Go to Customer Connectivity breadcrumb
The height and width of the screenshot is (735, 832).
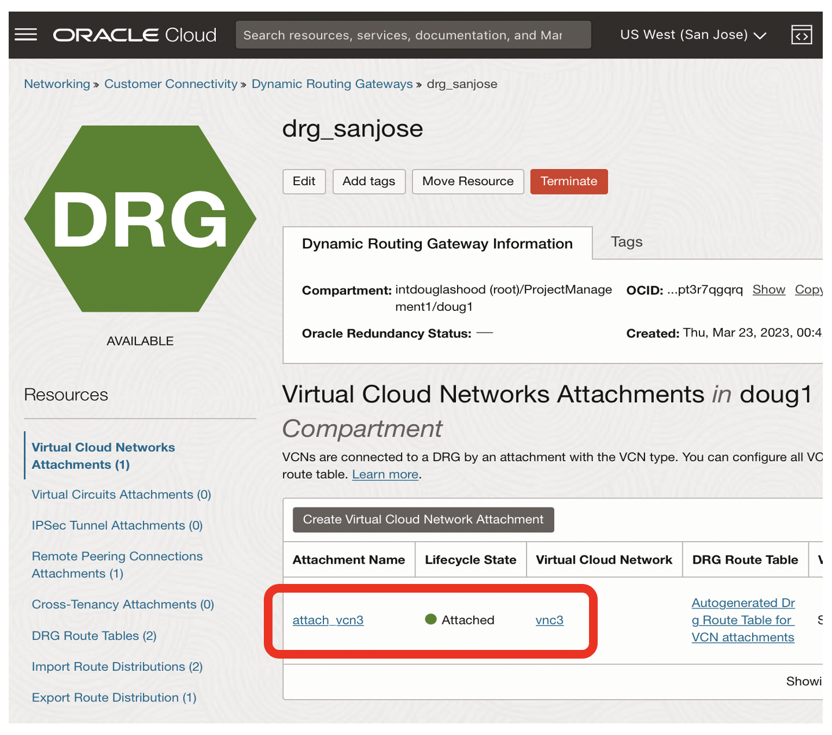pyautogui.click(x=171, y=84)
